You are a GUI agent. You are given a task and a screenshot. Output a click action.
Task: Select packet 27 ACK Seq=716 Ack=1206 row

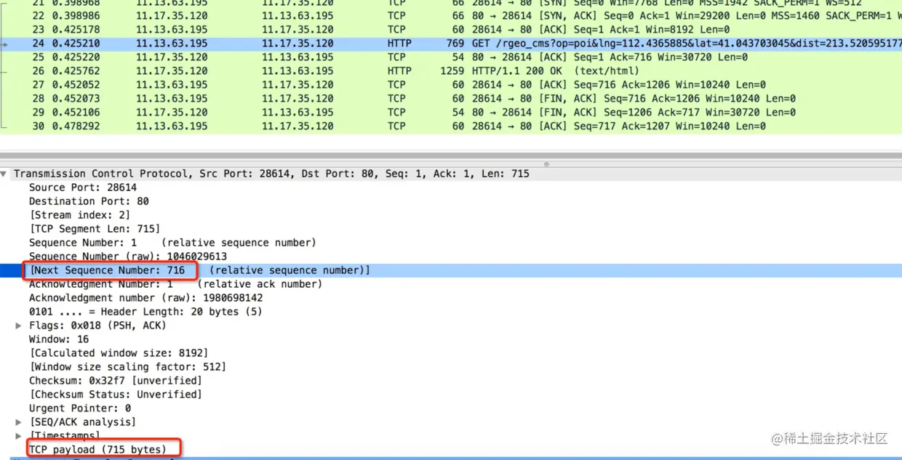click(x=451, y=84)
